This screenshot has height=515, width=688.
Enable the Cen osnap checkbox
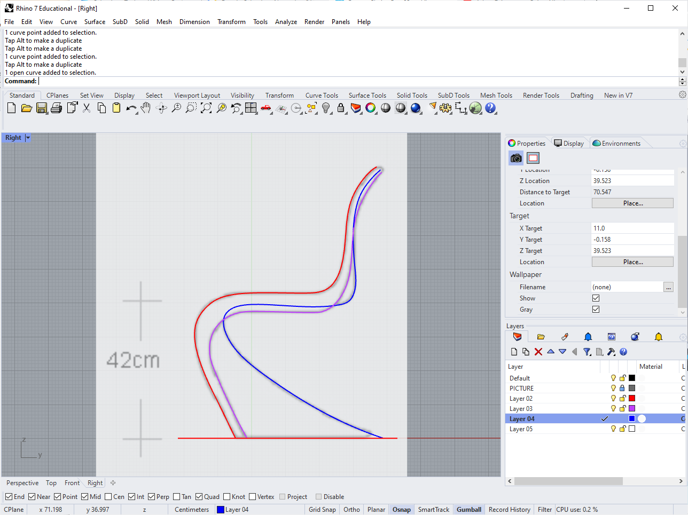click(108, 497)
